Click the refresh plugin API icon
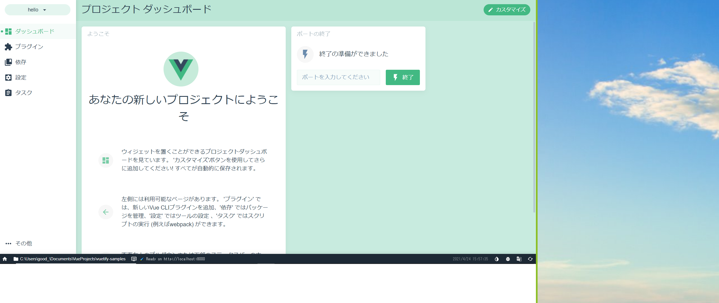719x303 pixels. coord(530,259)
